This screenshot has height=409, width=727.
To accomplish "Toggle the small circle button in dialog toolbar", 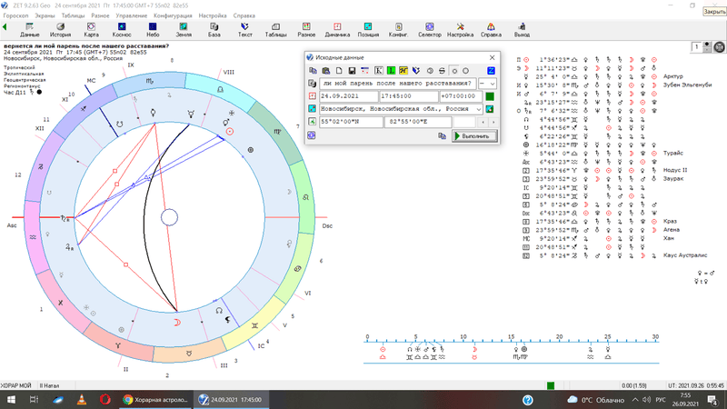I will tap(454, 70).
